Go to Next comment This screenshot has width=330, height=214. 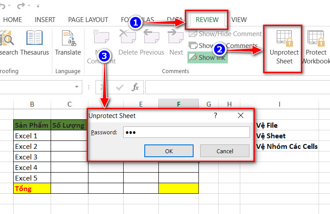coord(176,43)
